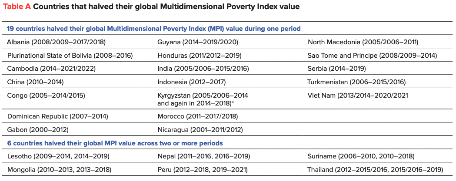Select the Peru (2012–2018, 2019–2021) entry
Image resolution: width=456 pixels, height=181 pixels.
tap(203, 169)
